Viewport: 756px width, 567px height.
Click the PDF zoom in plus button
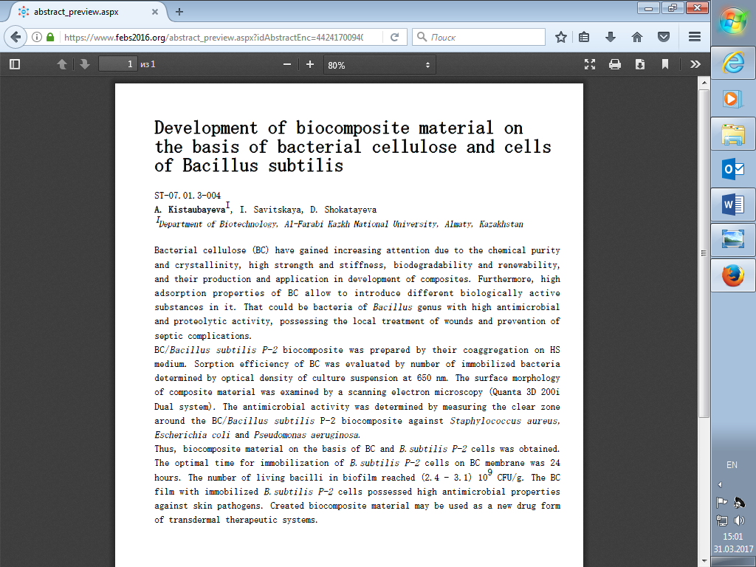pyautogui.click(x=310, y=65)
